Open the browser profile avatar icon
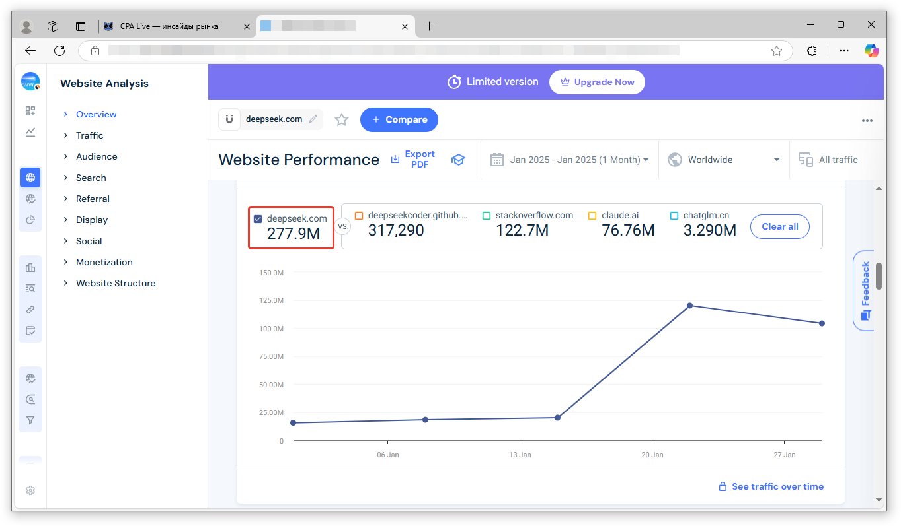This screenshot has height=526, width=901. click(x=26, y=26)
